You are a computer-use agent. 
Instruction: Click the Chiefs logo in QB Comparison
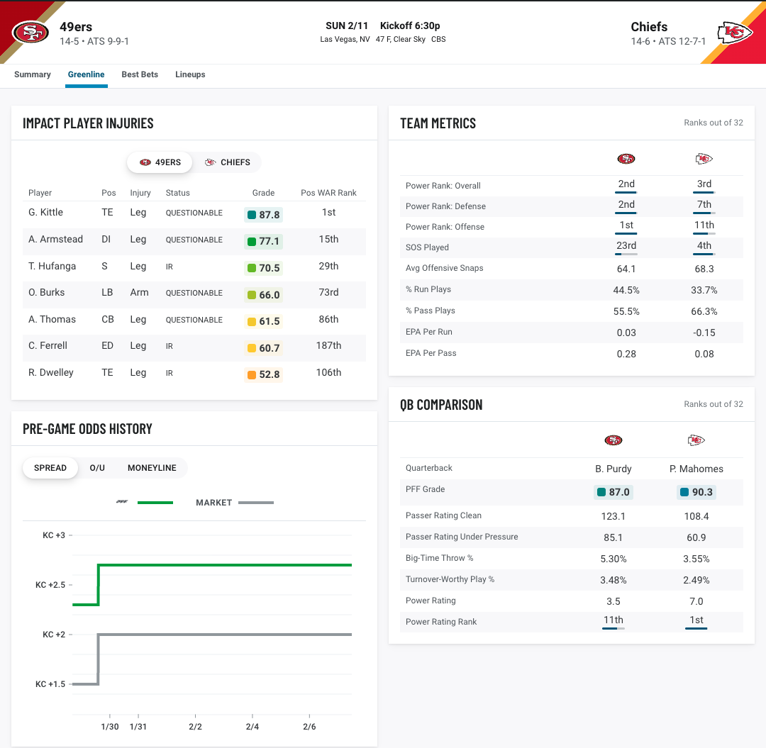click(x=696, y=440)
